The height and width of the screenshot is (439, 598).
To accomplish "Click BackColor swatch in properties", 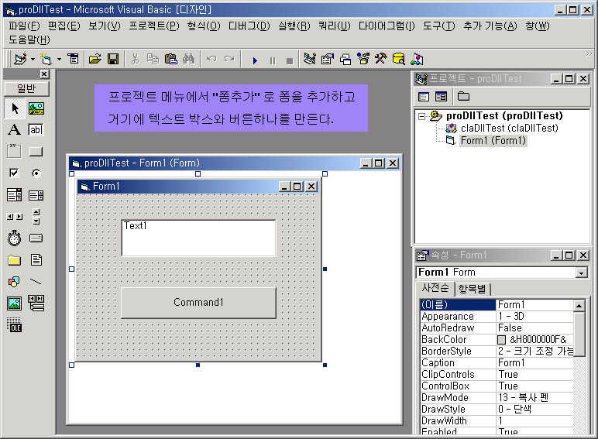I will click(x=502, y=340).
